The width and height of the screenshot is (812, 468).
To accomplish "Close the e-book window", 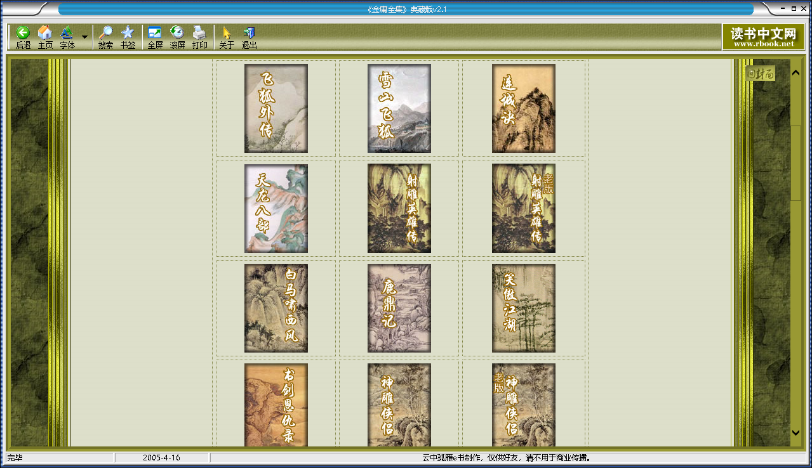I will pyautogui.click(x=803, y=8).
